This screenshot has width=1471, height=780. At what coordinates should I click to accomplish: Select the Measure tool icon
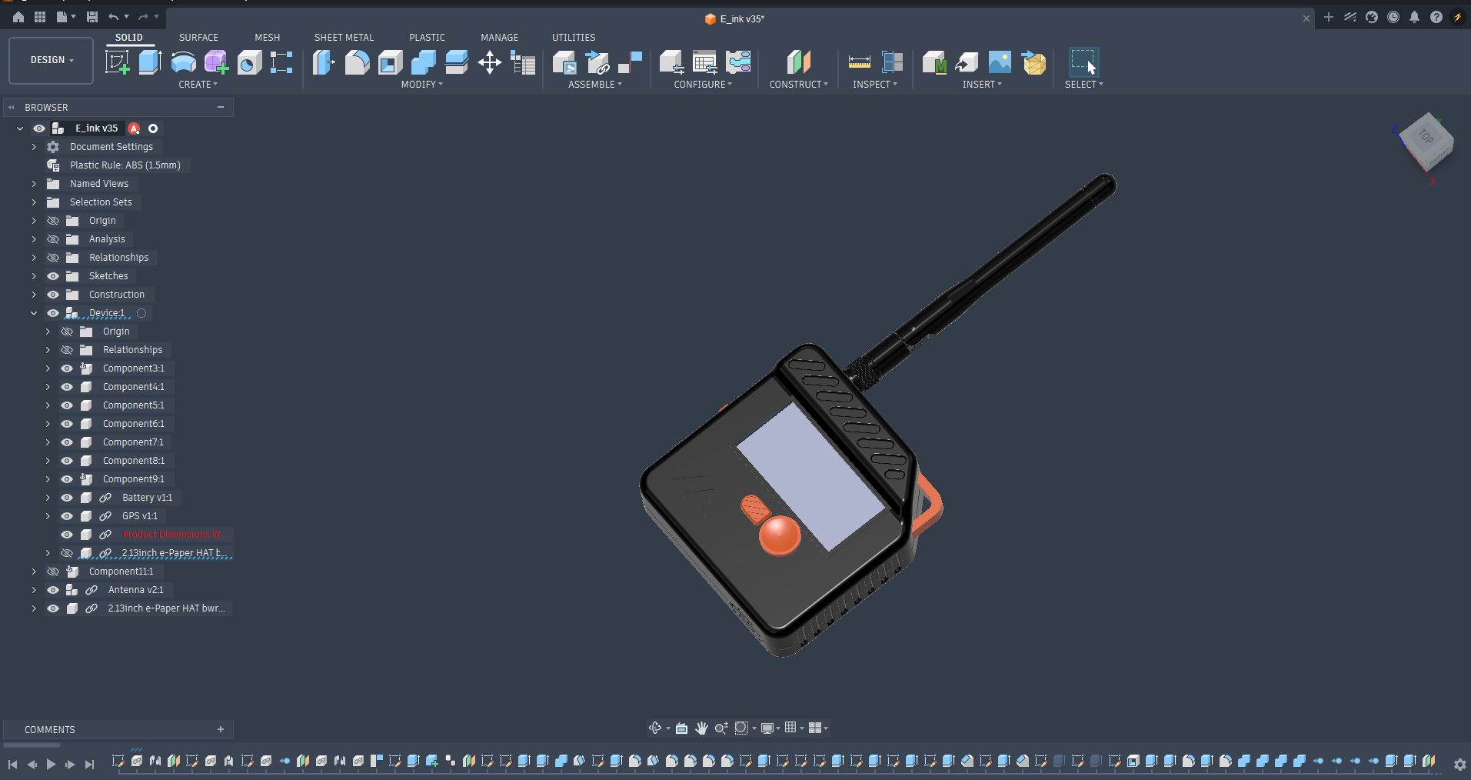click(859, 62)
